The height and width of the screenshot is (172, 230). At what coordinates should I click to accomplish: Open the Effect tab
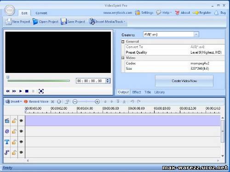point(137,92)
